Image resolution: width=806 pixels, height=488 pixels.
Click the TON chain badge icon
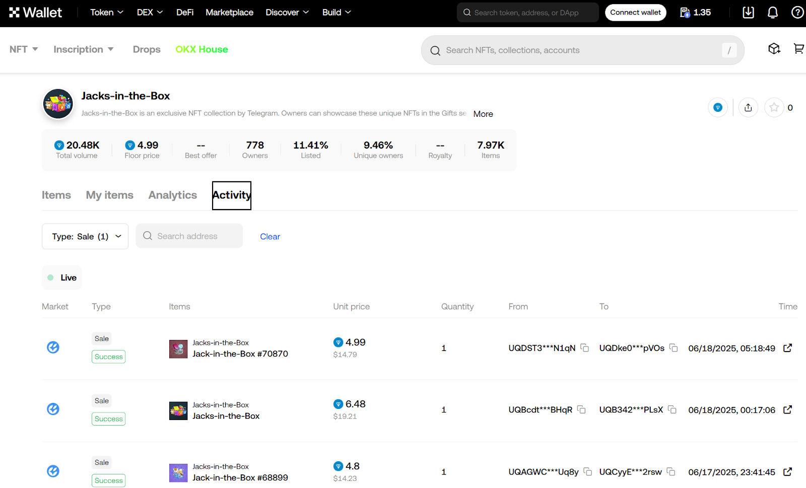(718, 107)
